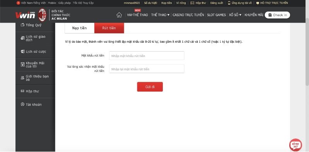Select the Rút tiền tab
The height and width of the screenshot is (152, 309).
[x=109, y=28]
